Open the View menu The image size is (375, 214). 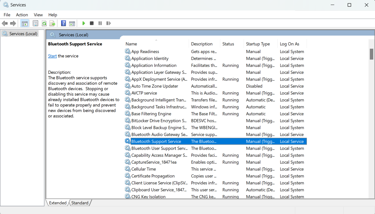(x=38, y=15)
